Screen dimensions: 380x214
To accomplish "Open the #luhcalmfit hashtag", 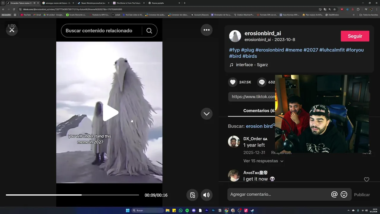I will point(332,50).
